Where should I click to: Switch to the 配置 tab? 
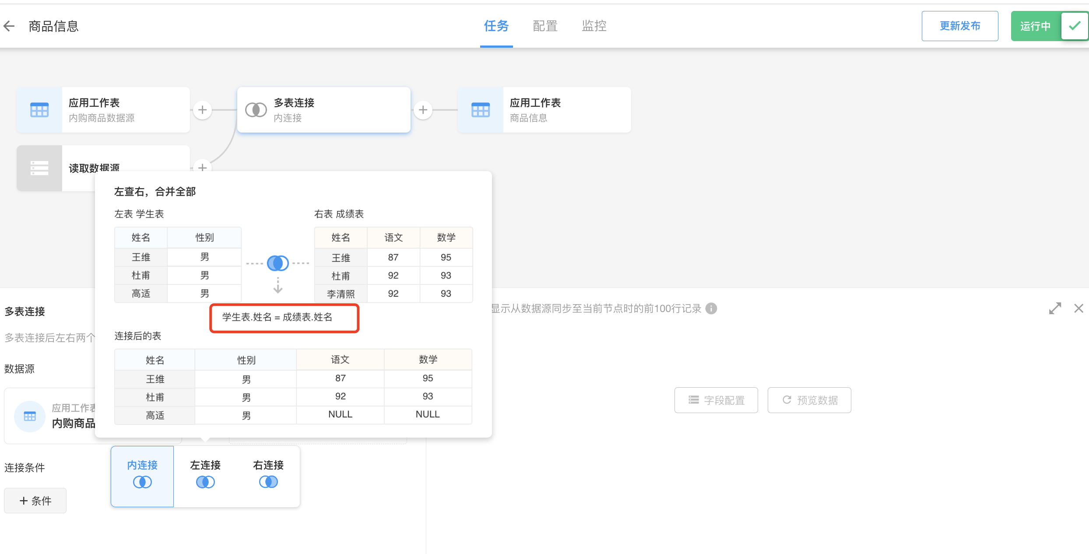coord(545,26)
